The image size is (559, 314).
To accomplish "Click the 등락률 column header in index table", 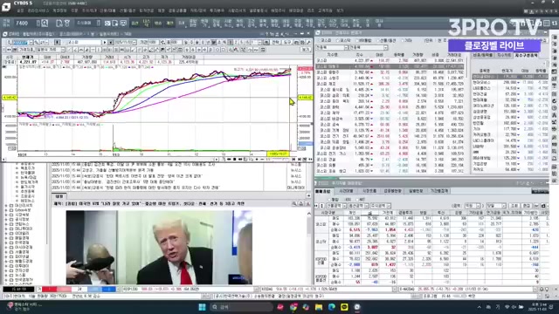I will pyautogui.click(x=398, y=55).
